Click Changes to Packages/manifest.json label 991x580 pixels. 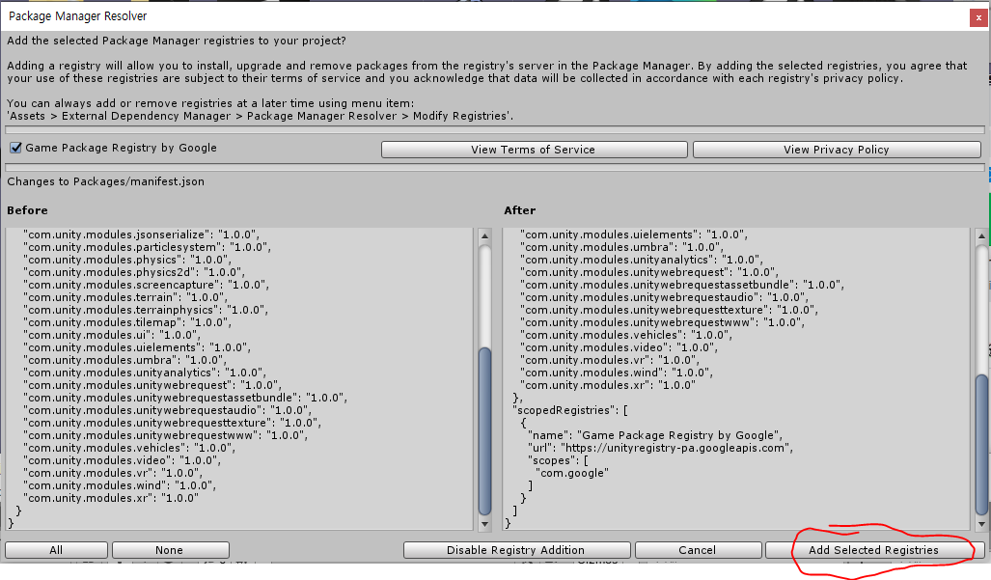point(105,181)
